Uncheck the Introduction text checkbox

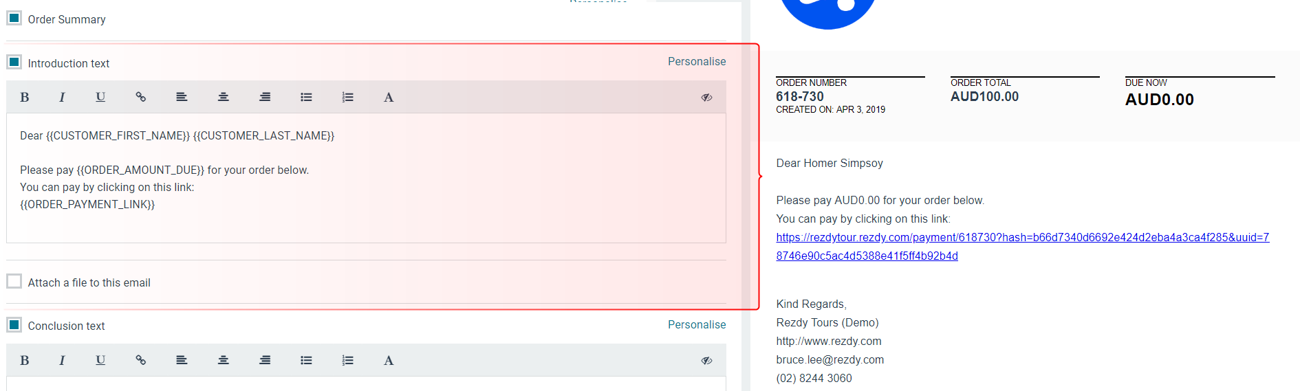[x=14, y=62]
